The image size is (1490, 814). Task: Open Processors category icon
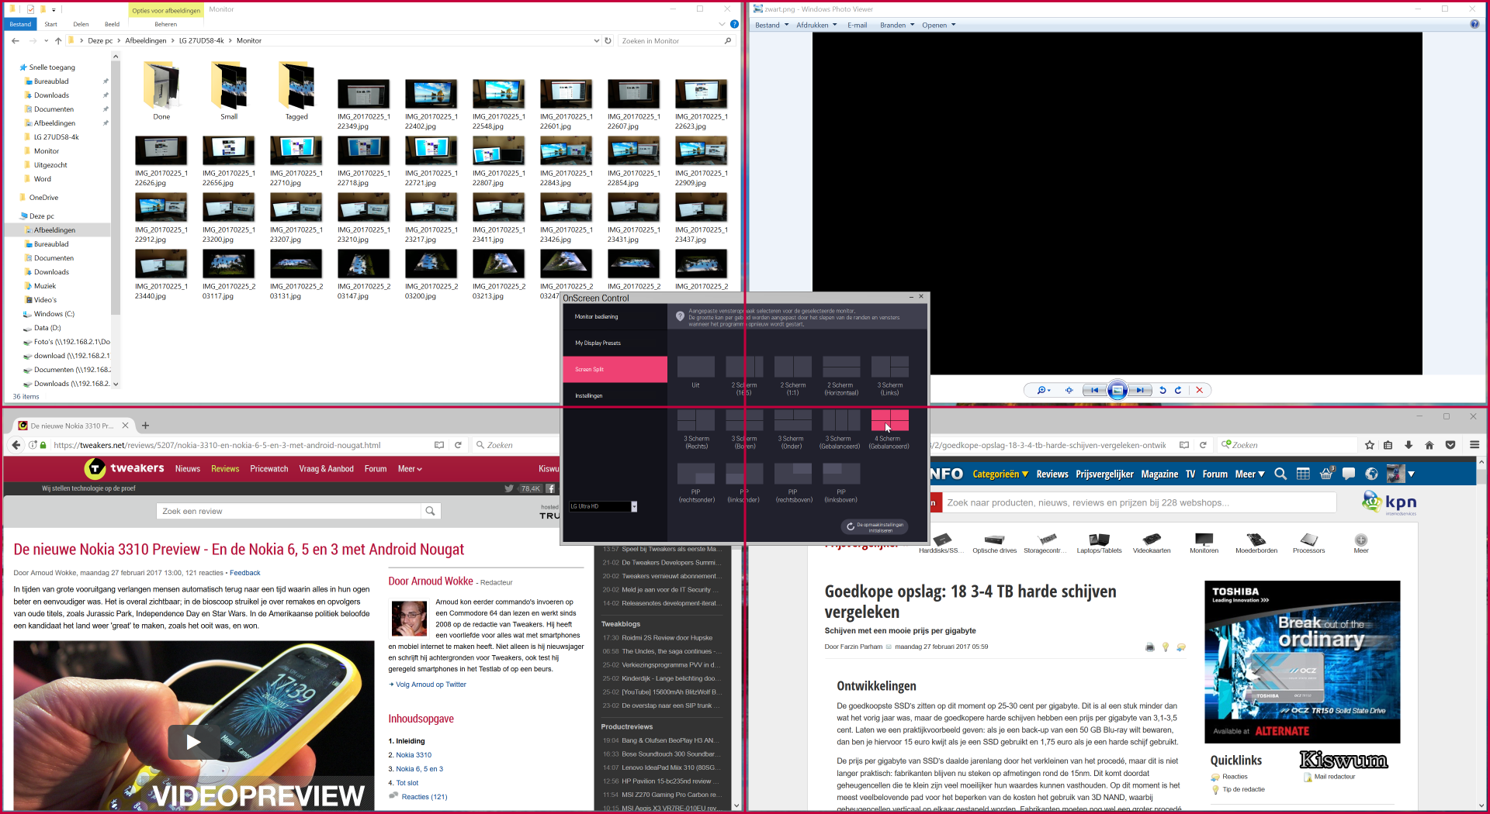click(x=1308, y=543)
